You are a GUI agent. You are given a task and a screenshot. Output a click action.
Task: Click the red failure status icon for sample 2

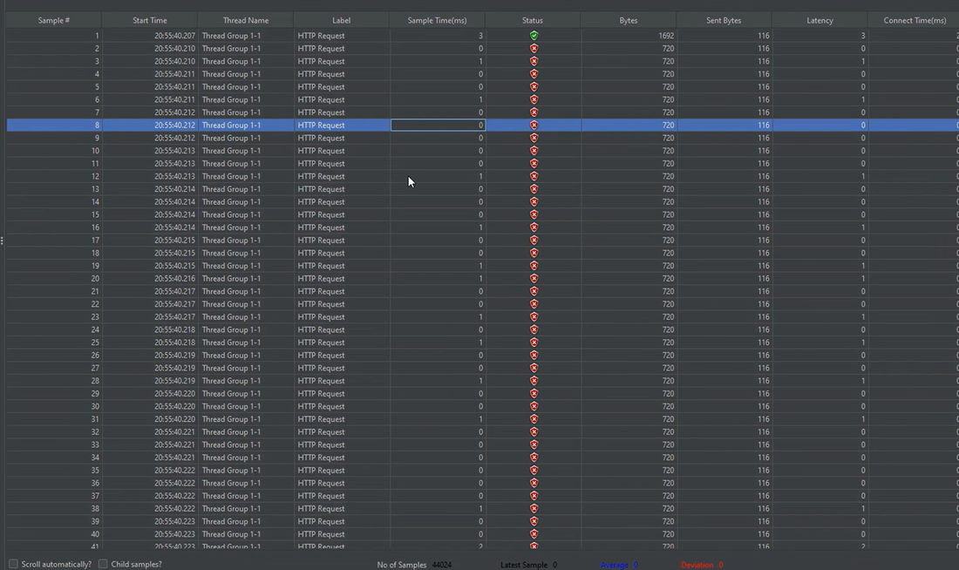point(534,48)
